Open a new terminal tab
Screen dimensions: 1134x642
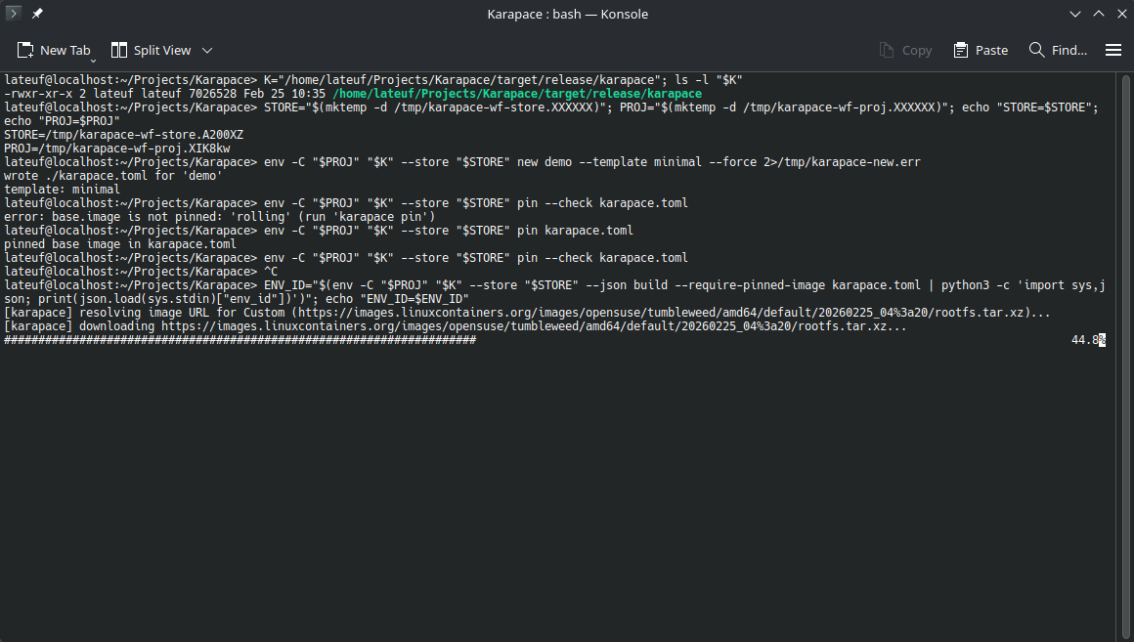click(x=54, y=50)
